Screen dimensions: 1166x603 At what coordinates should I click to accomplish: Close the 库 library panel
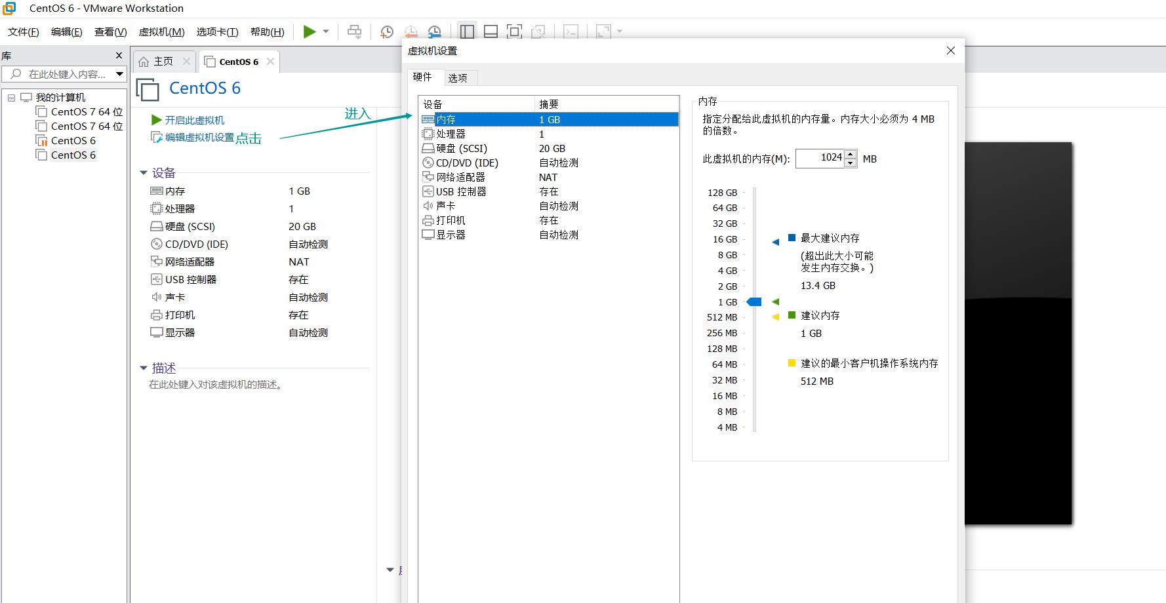click(119, 56)
